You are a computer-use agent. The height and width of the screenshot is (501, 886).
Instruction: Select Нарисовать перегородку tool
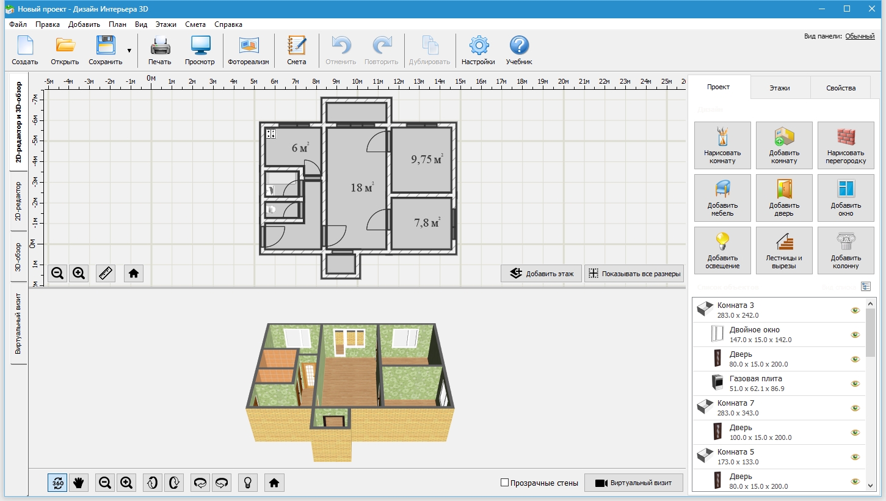(846, 145)
